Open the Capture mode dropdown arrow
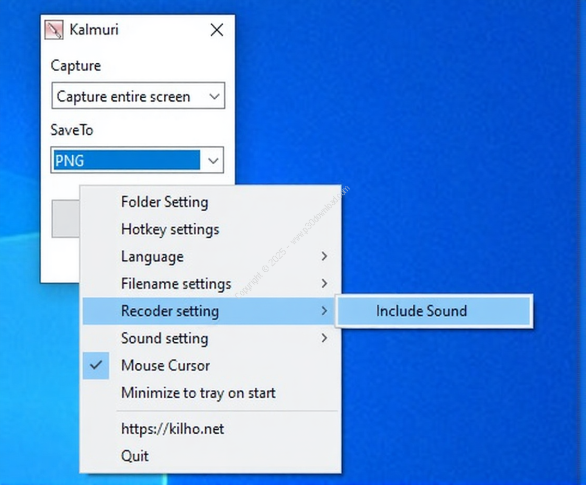This screenshot has height=485, width=586. tap(214, 96)
